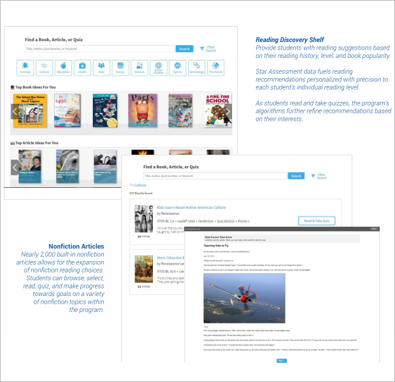Open the Kids Learn to Fly Planes article thumbnail
The width and height of the screenshot is (395, 382).
(105, 166)
